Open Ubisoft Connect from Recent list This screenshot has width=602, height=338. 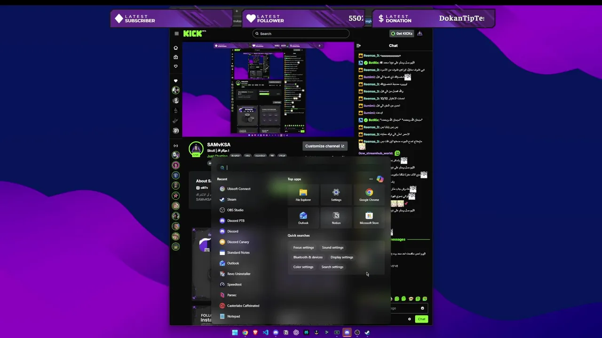tap(235, 189)
